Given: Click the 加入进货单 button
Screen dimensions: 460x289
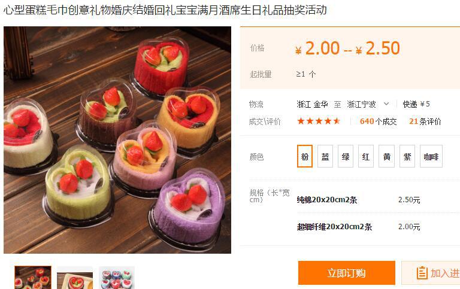Looking at the screenshot, I should tap(431, 273).
